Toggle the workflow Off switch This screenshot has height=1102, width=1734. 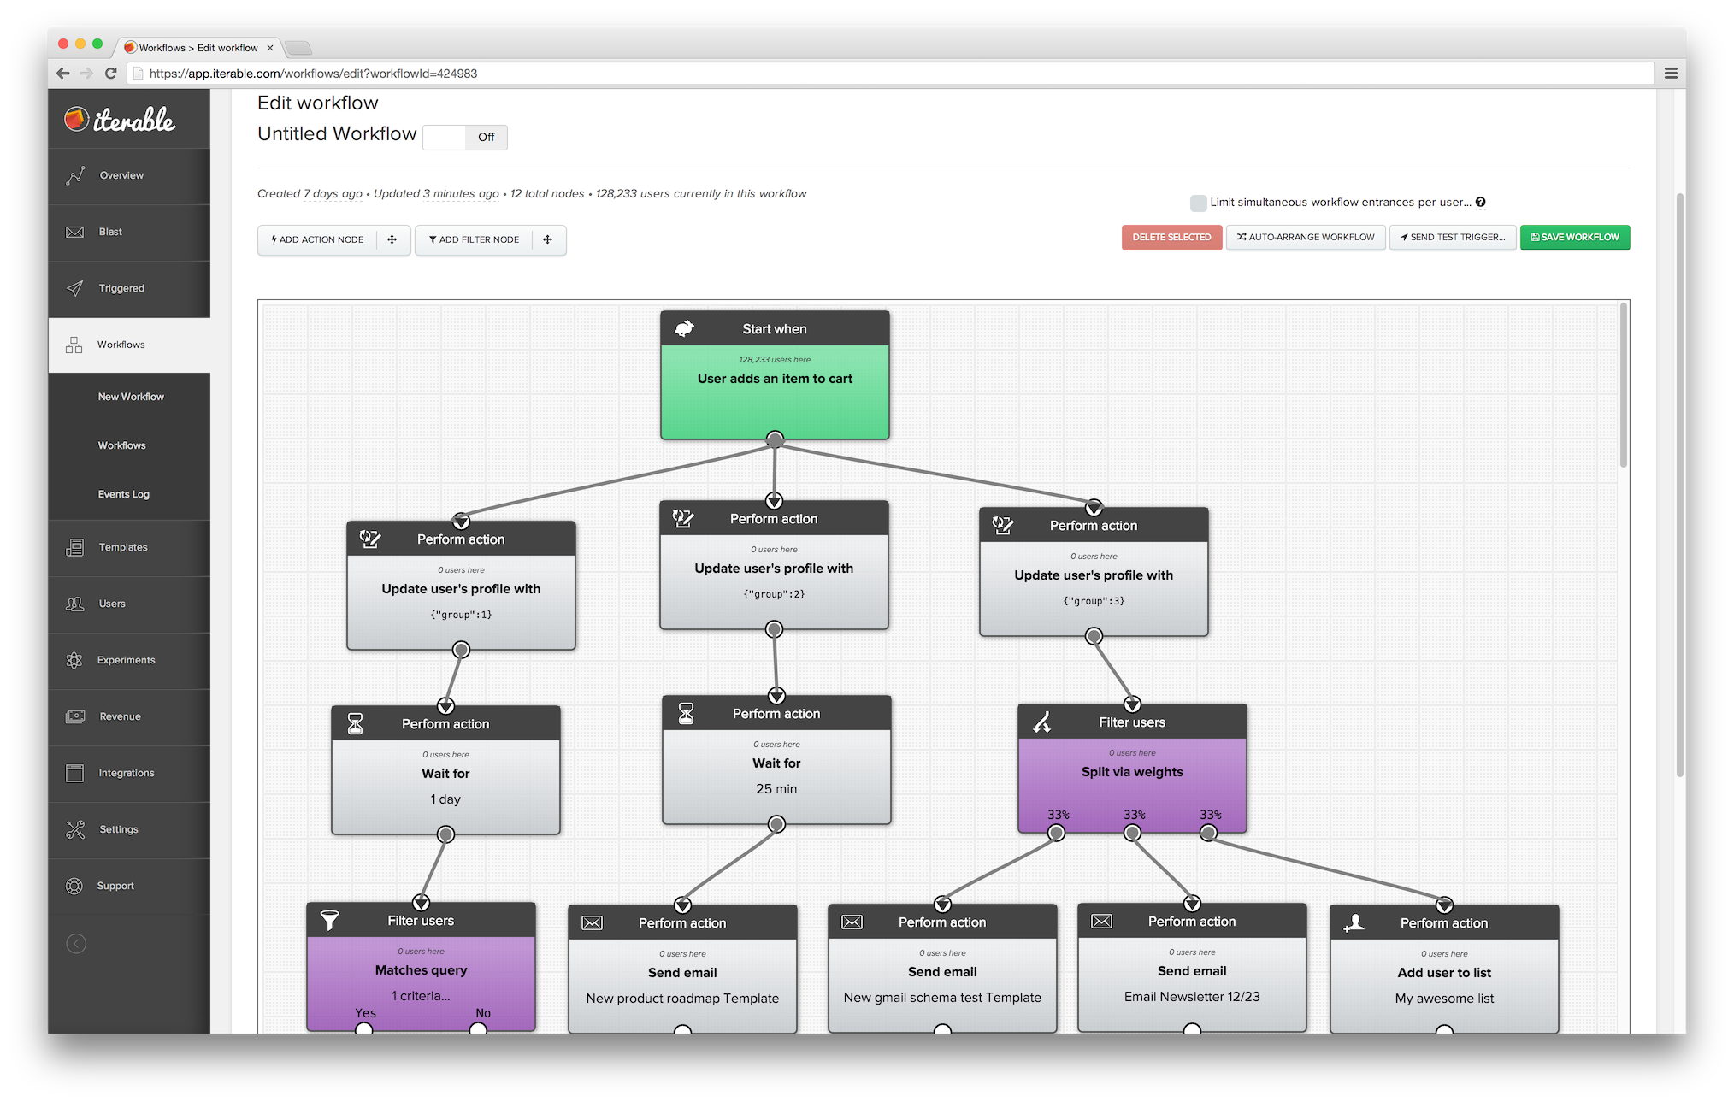[465, 137]
